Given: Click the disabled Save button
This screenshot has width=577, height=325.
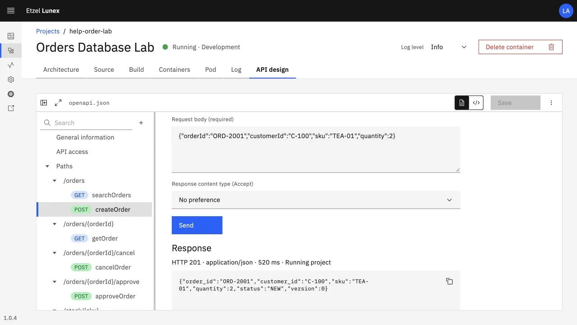Looking at the screenshot, I should 515,103.
